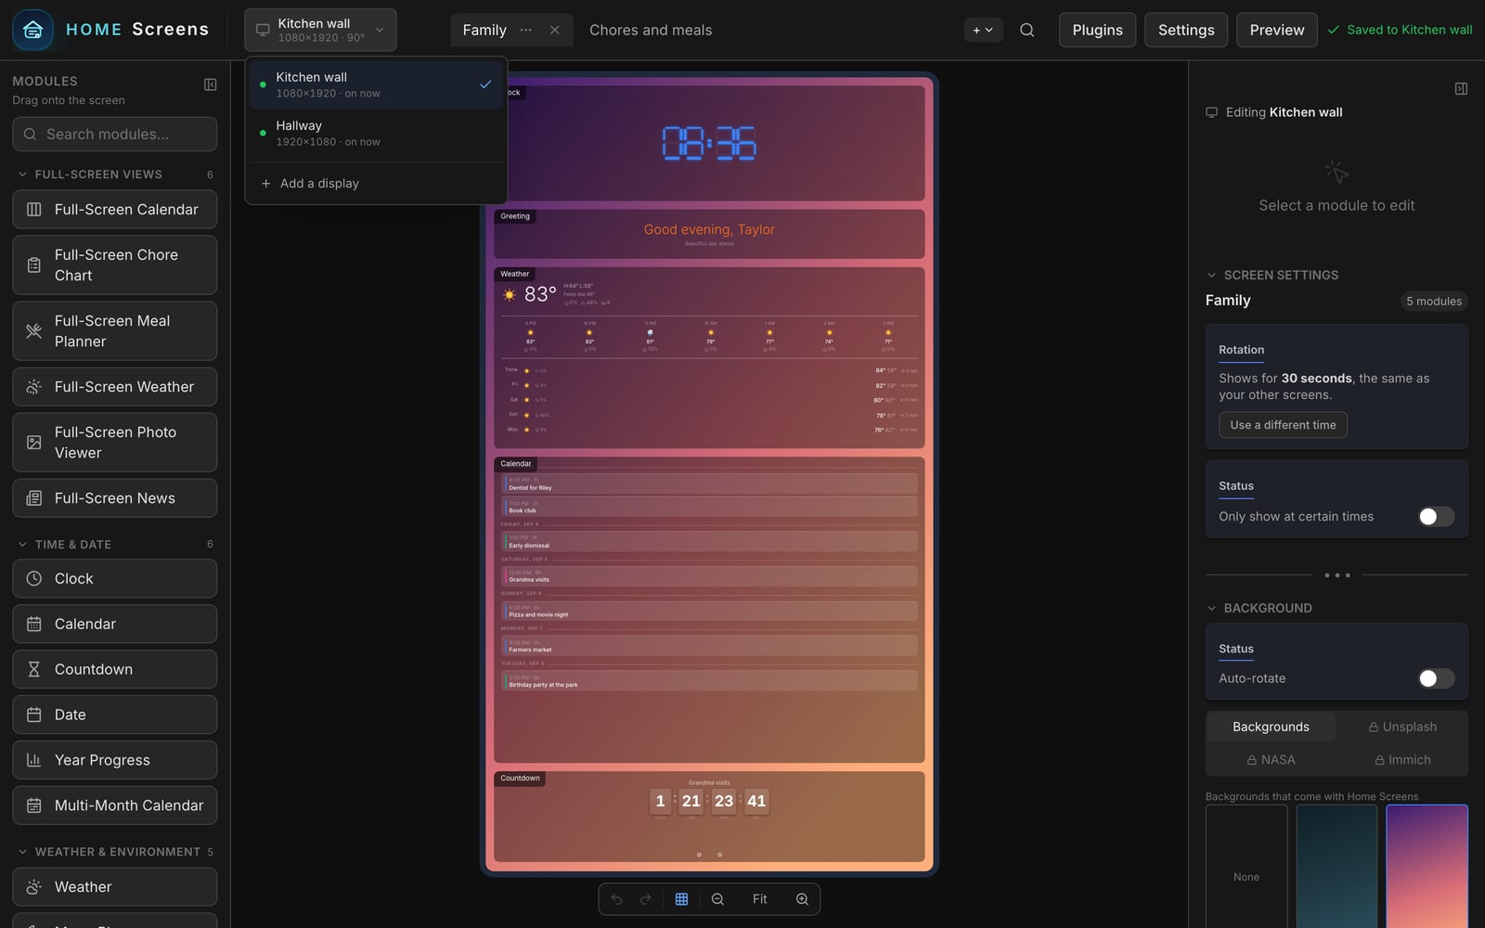Image resolution: width=1485 pixels, height=928 pixels.
Task: Select the Year Progress module
Action: click(115, 760)
